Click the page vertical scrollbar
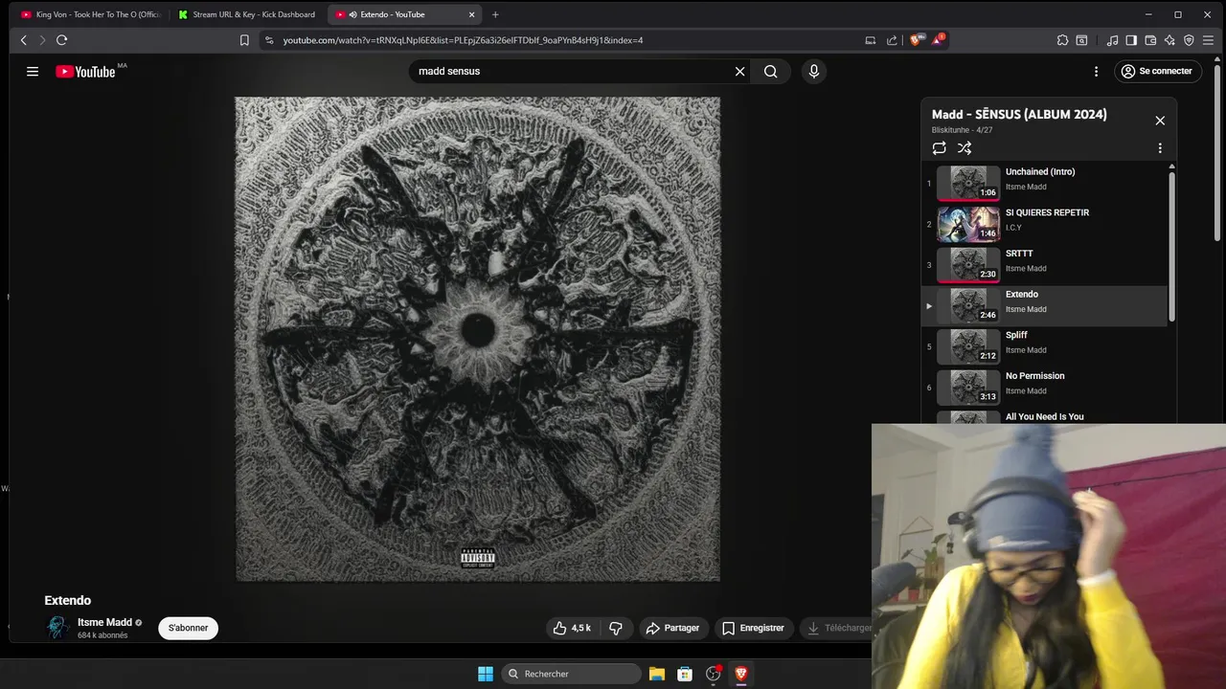This screenshot has height=689, width=1226. point(1218,153)
